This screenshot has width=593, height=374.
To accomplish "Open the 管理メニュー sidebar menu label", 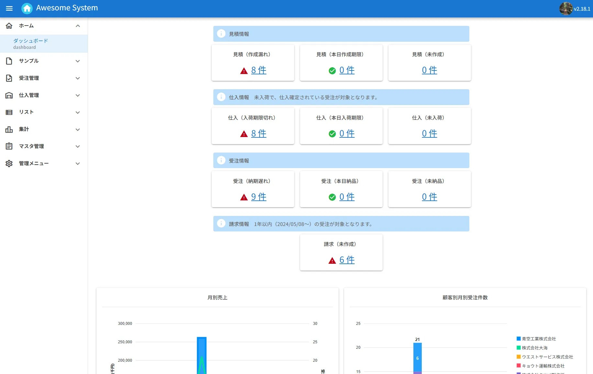I will pyautogui.click(x=34, y=163).
